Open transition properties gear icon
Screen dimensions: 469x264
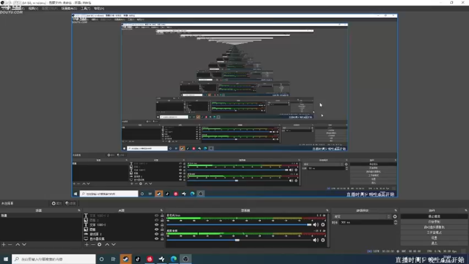(x=395, y=216)
